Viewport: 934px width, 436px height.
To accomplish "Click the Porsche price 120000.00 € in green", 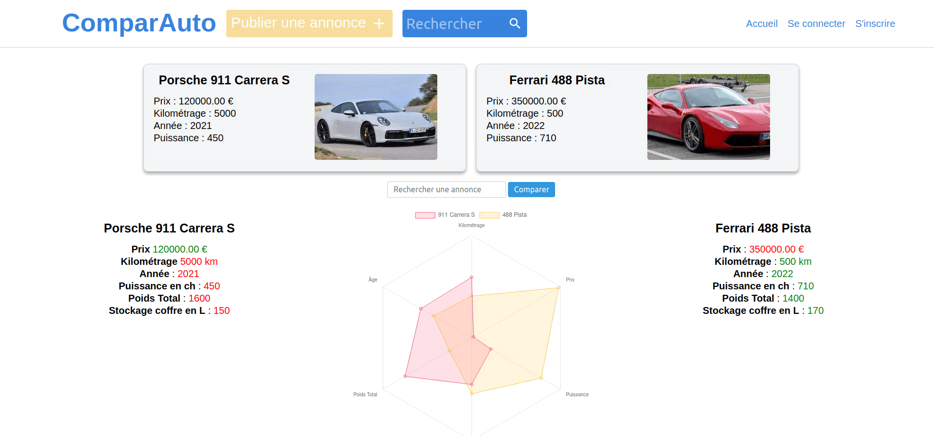I will point(180,249).
